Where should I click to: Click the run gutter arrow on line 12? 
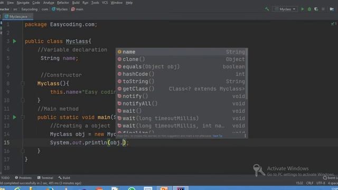coord(15,117)
